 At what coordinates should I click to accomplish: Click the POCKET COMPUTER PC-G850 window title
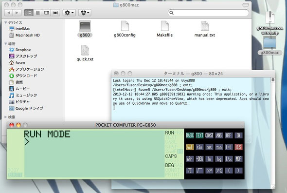126,125
